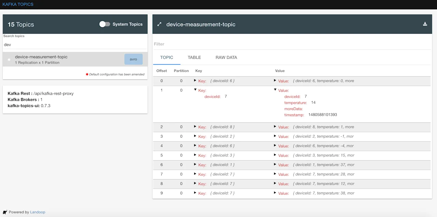Screen dimensions: 437x217
Task: Click the Filter input field
Action: click(292, 44)
